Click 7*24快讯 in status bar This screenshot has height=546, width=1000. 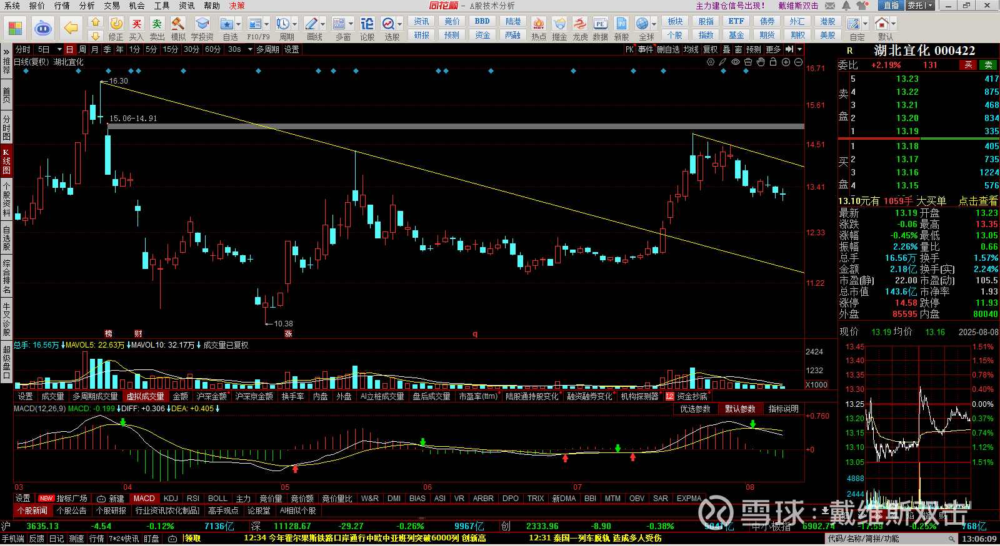124,539
